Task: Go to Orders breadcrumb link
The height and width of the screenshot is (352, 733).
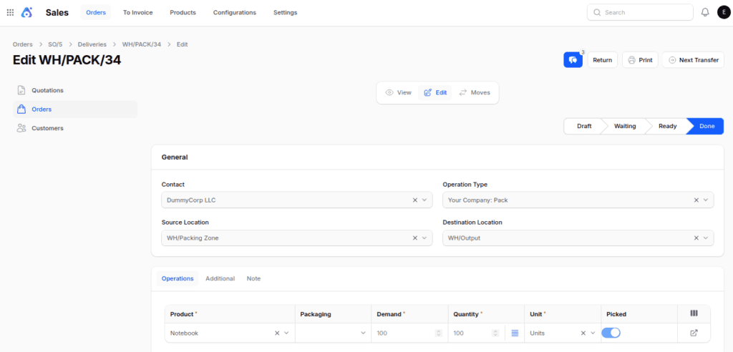Action: pos(23,44)
